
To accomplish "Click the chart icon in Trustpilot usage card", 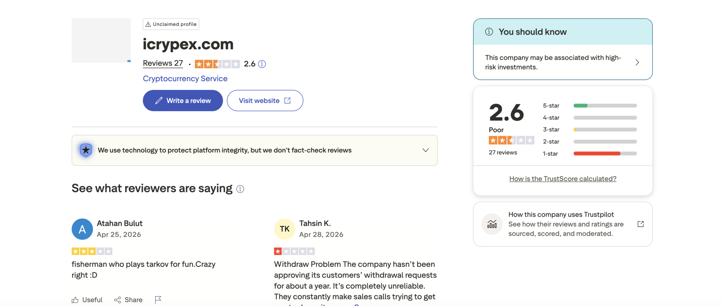I will pos(492,224).
